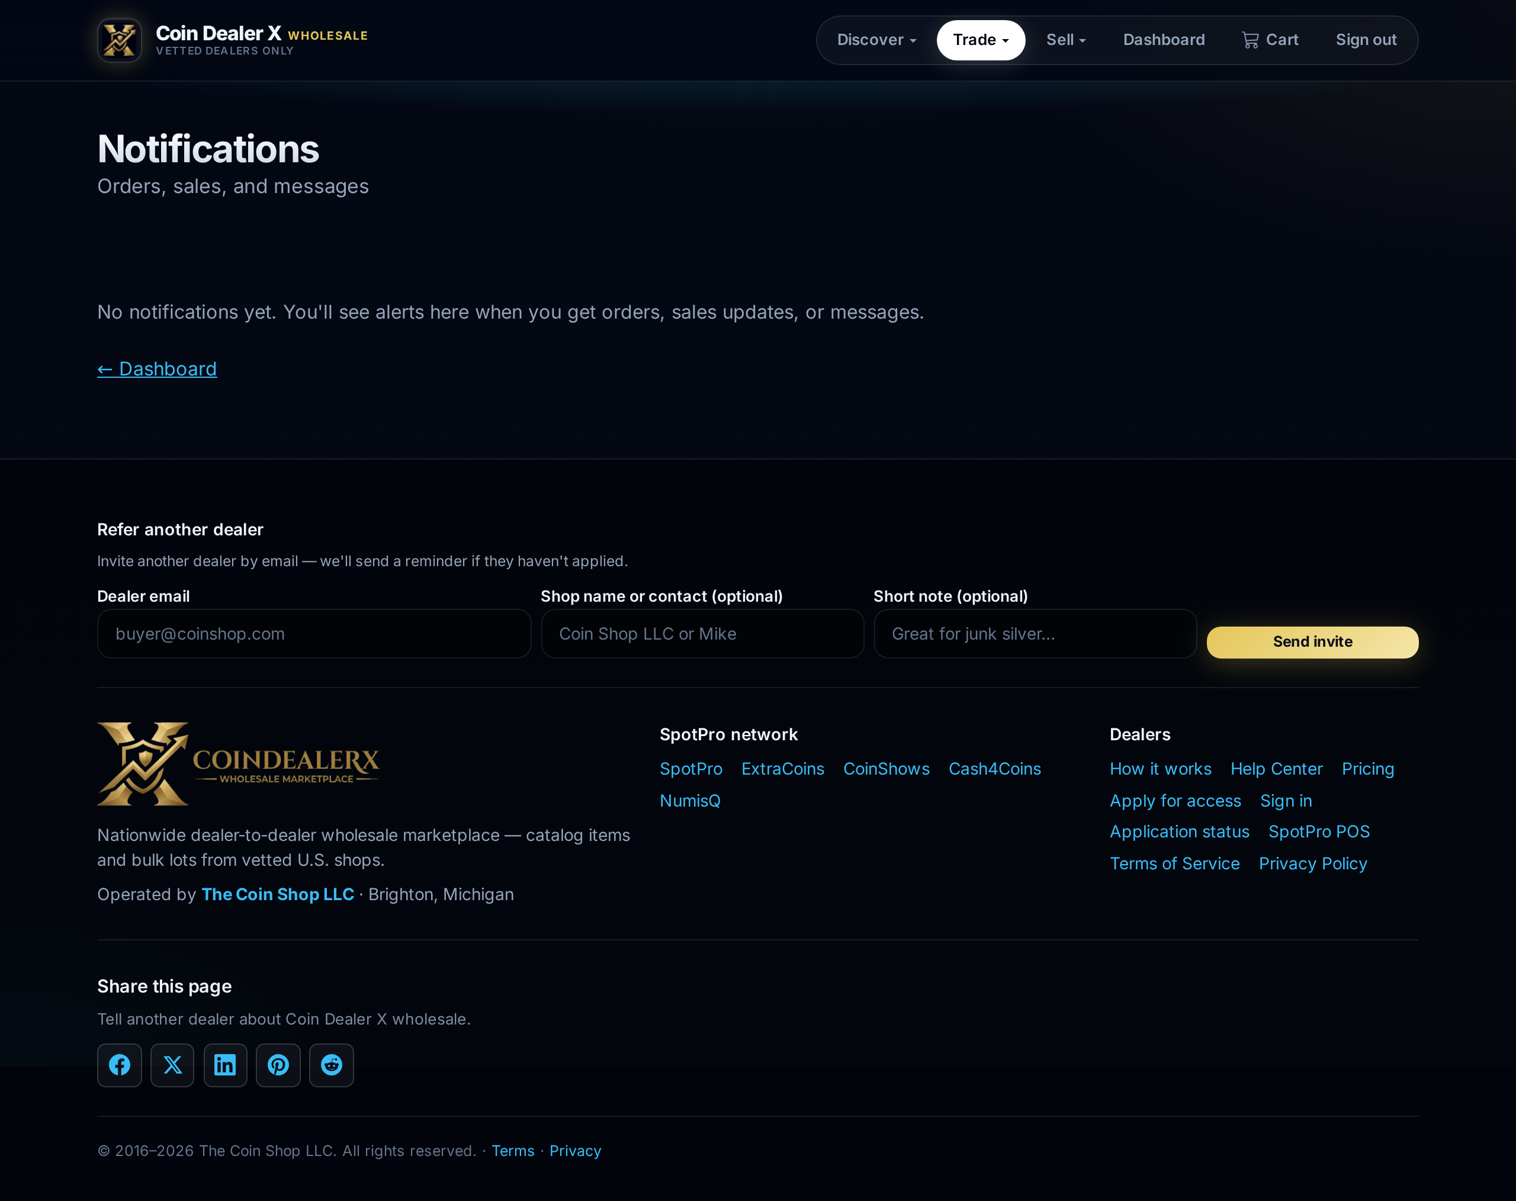This screenshot has width=1516, height=1201.
Task: Open the Cash4Coins link
Action: [x=995, y=769]
